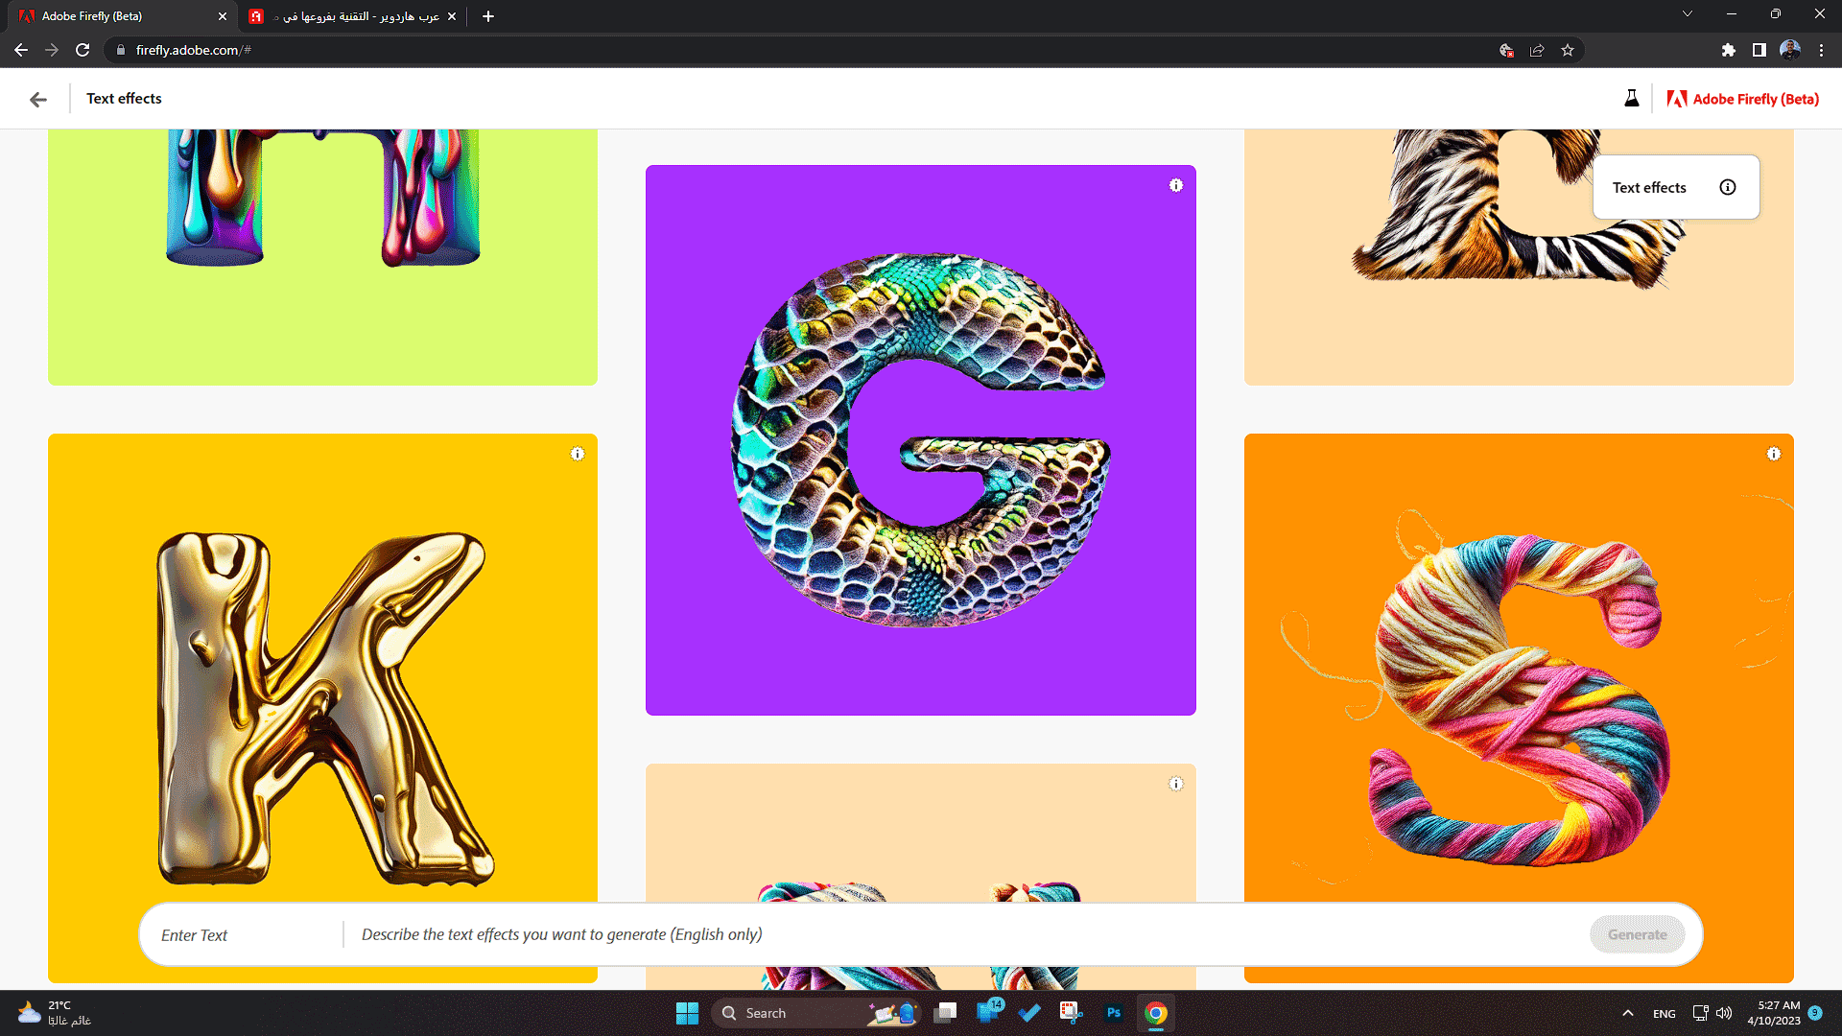Open the Chrome profile avatar
This screenshot has height=1036, width=1842.
tap(1790, 50)
